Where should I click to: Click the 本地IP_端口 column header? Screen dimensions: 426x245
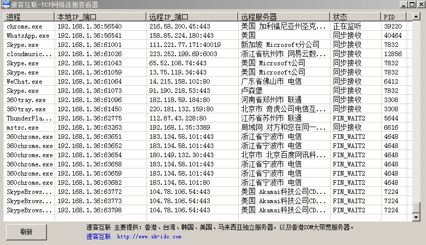click(x=100, y=17)
